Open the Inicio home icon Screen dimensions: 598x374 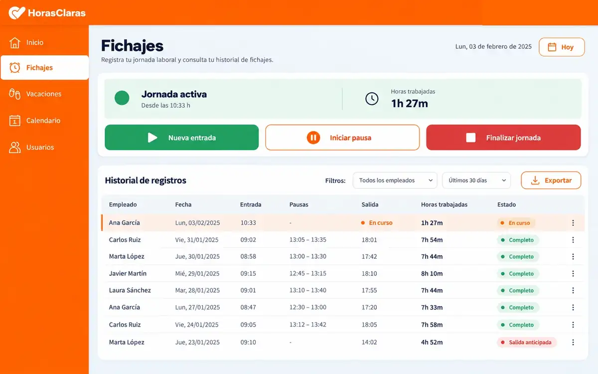coord(15,42)
